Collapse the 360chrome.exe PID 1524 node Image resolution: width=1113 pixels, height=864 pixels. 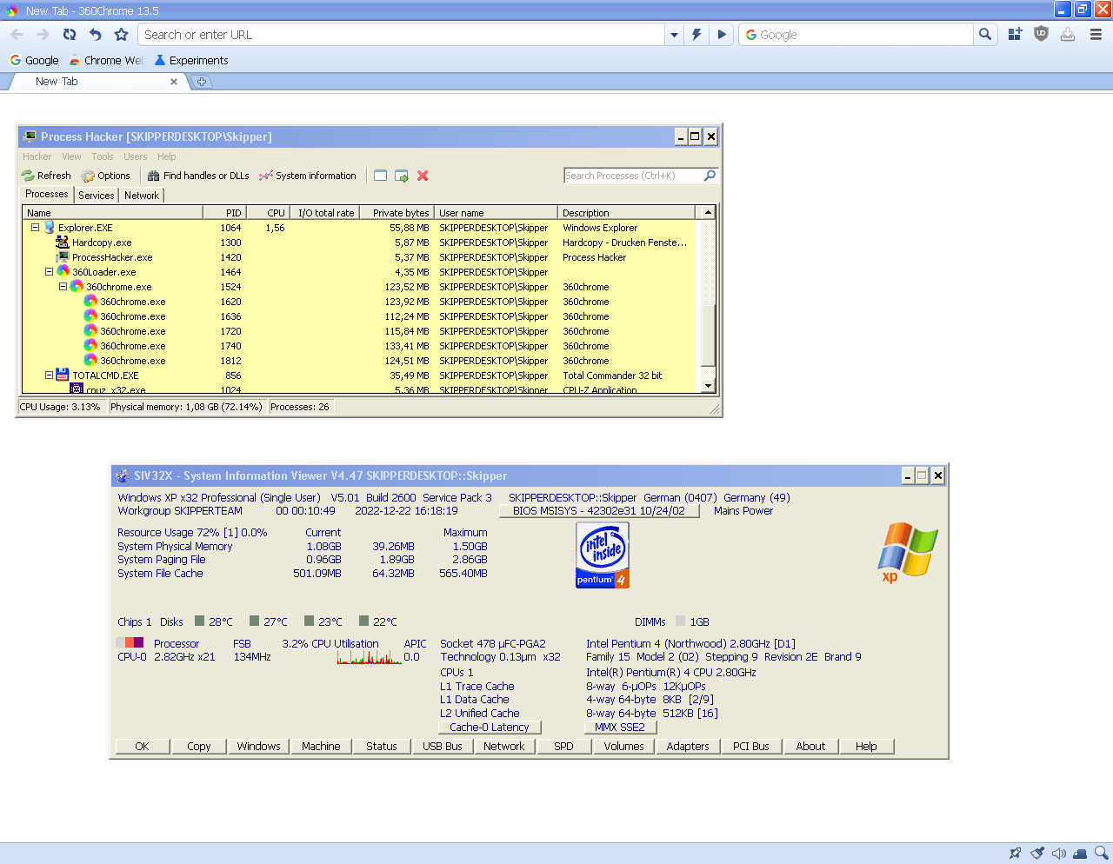(x=63, y=287)
